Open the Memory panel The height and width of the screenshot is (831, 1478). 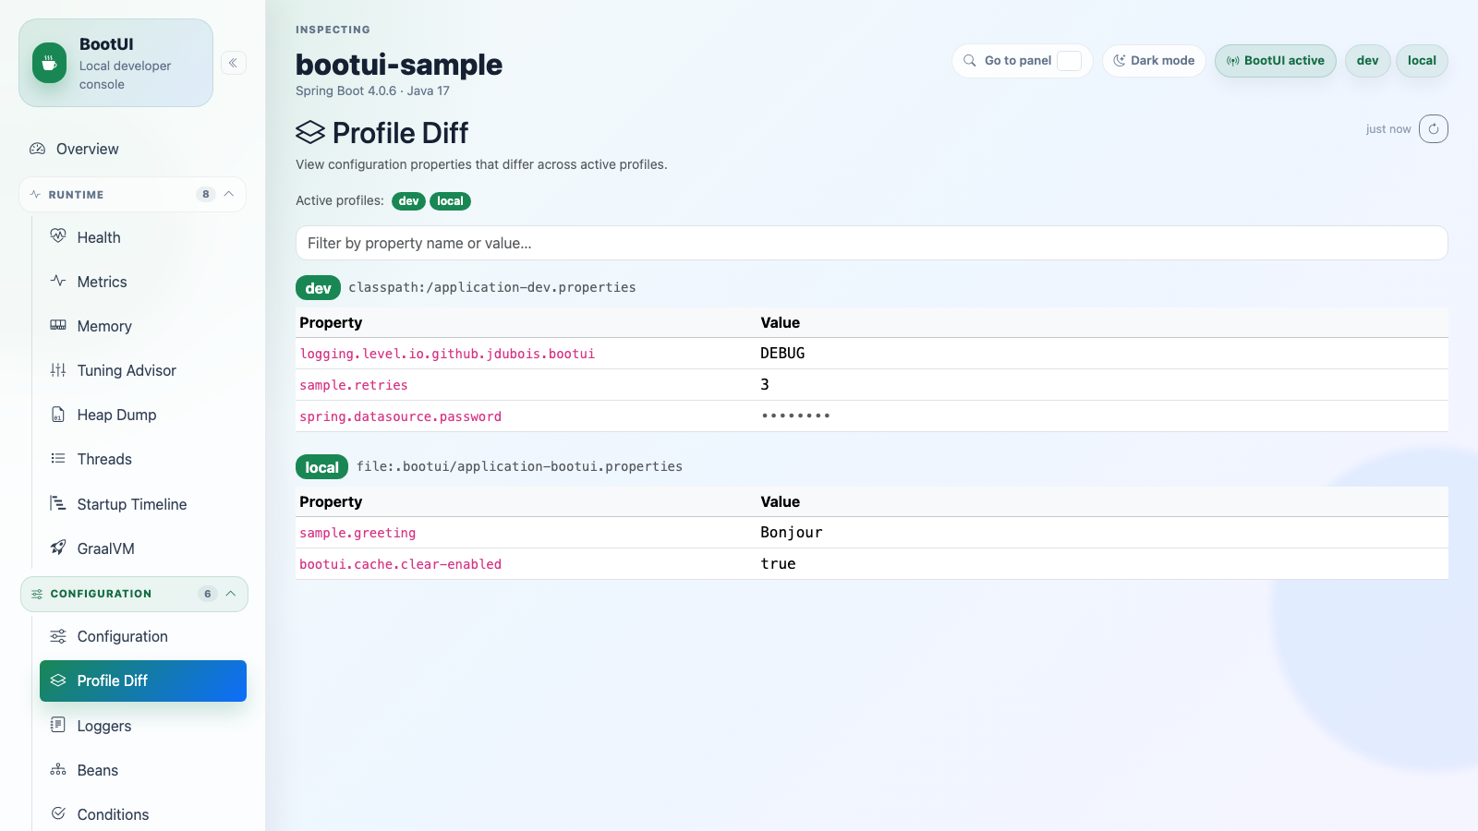click(143, 326)
